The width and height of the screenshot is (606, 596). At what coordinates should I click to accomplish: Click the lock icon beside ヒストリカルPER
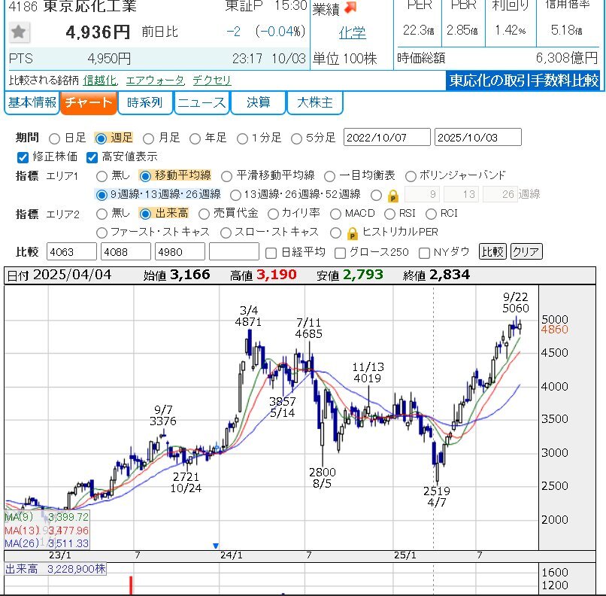[x=352, y=233]
